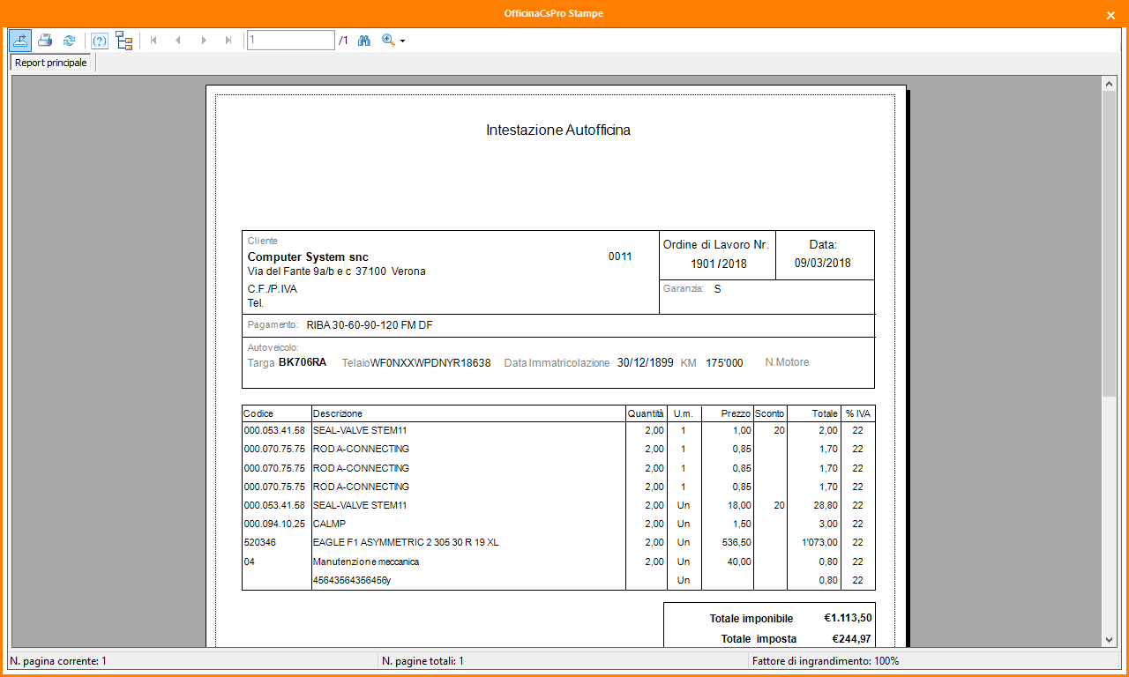Click the '% IVA' column header
Image resolution: width=1129 pixels, height=677 pixels.
(x=857, y=413)
